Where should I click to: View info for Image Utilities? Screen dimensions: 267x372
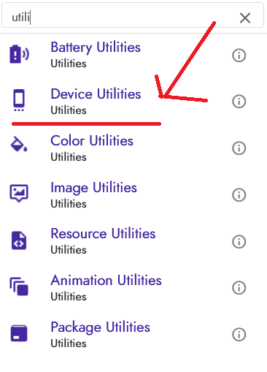point(239,195)
